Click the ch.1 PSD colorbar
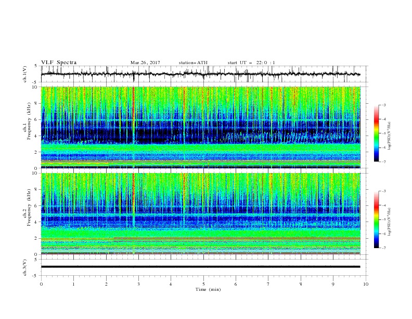This screenshot has height=319, width=412. 376,133
